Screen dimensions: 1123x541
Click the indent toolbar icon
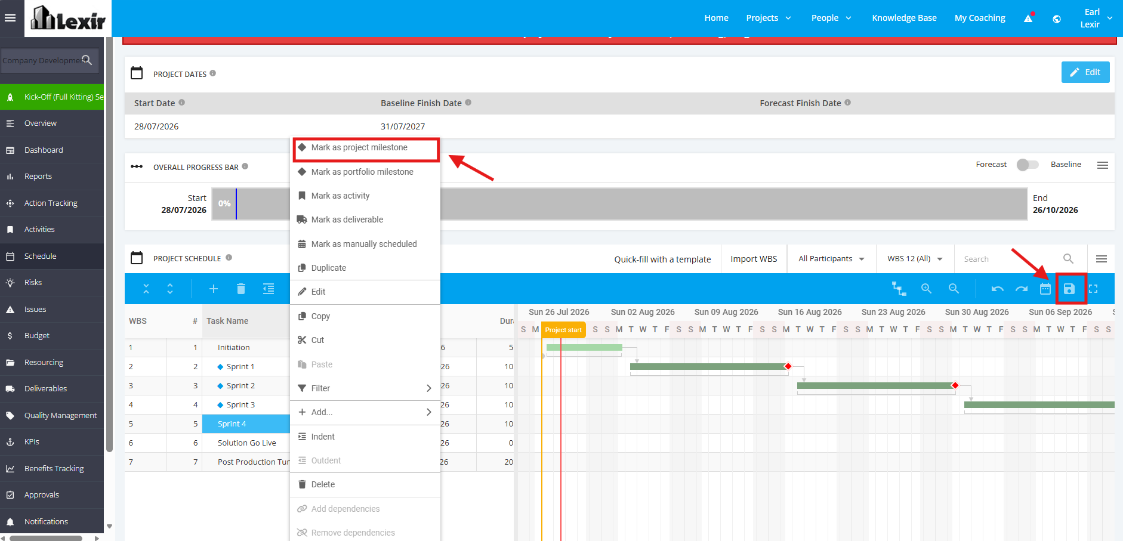269,289
